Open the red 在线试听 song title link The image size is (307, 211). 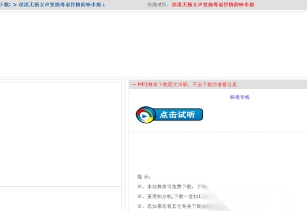pyautogui.click(x=213, y=5)
